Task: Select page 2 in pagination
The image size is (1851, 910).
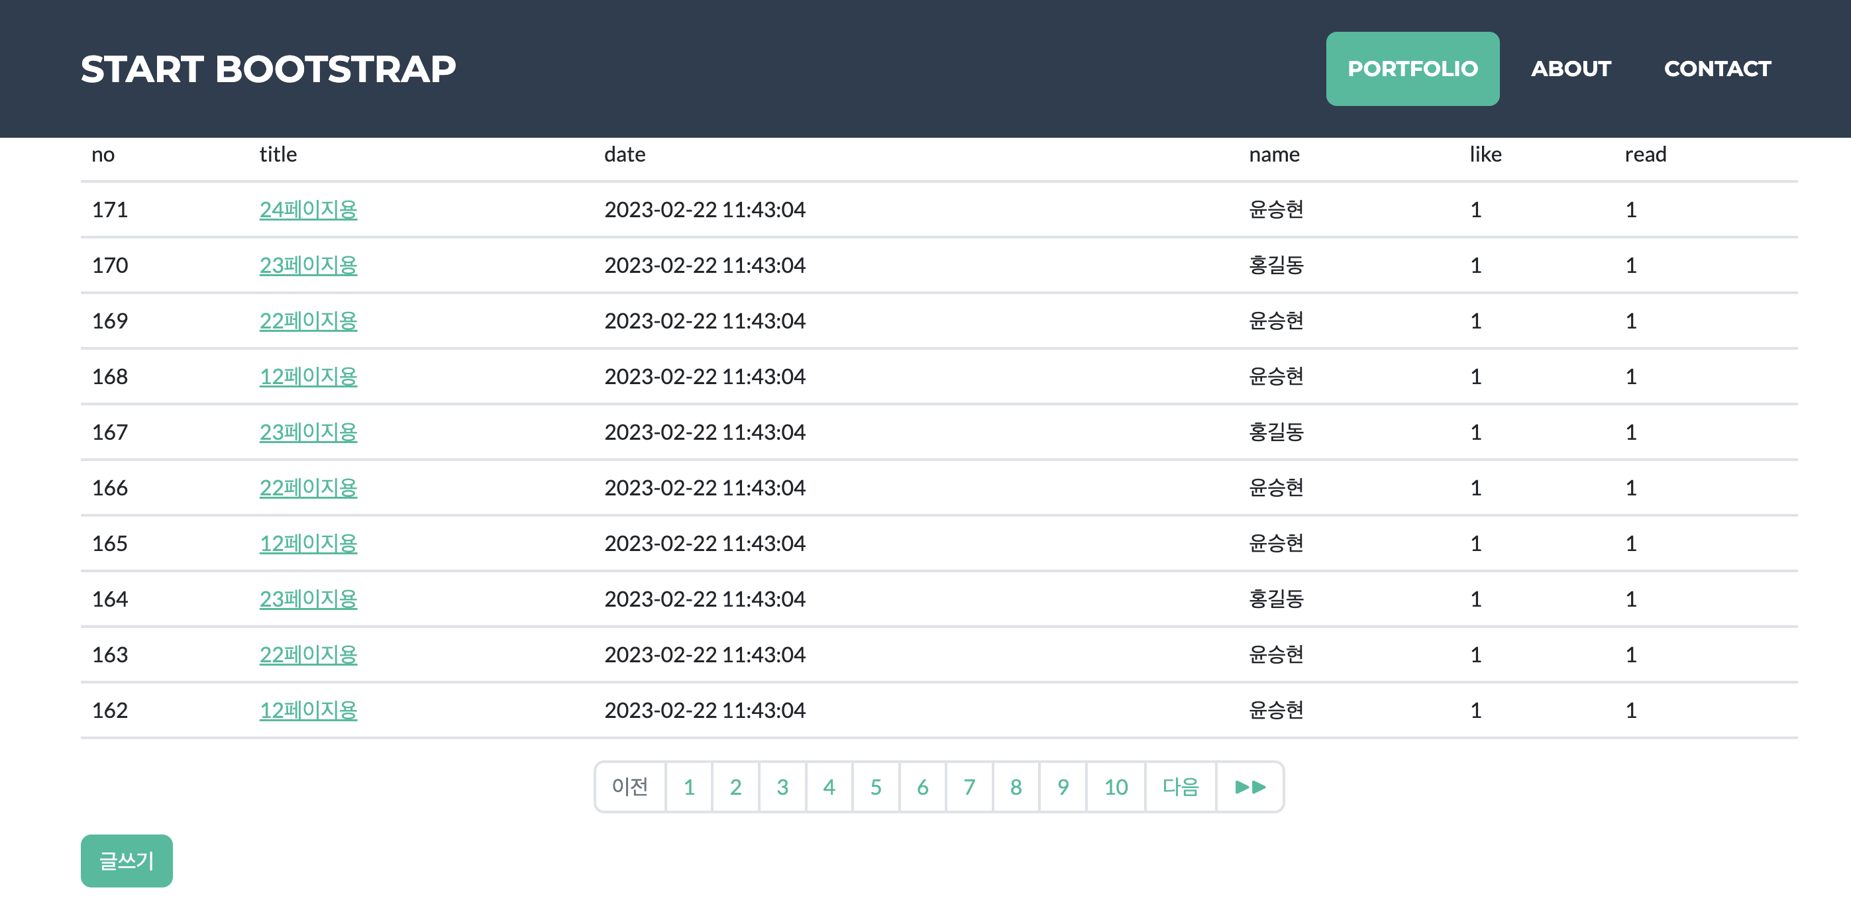Action: coord(736,786)
